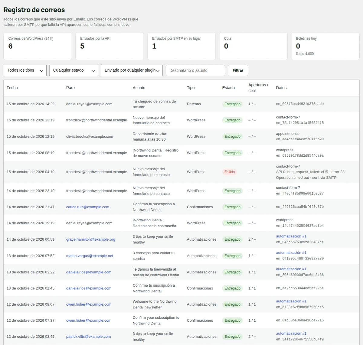Image resolution: width=363 pixels, height=345 pixels.
Task: Click ID em_1fc474402504637ae3b4
Action: pos(300,226)
